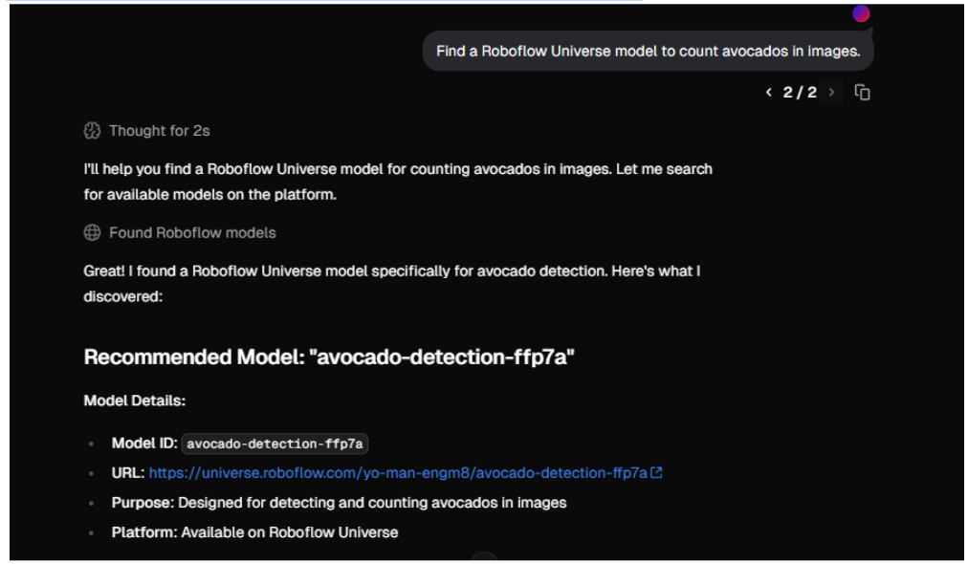Click the external-link icon after the URL
968x564 pixels.
[x=656, y=472]
